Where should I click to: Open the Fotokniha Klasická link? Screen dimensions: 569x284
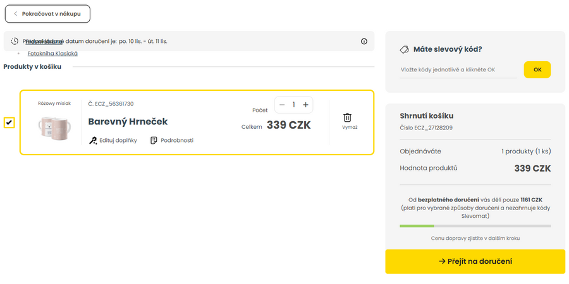(x=52, y=54)
